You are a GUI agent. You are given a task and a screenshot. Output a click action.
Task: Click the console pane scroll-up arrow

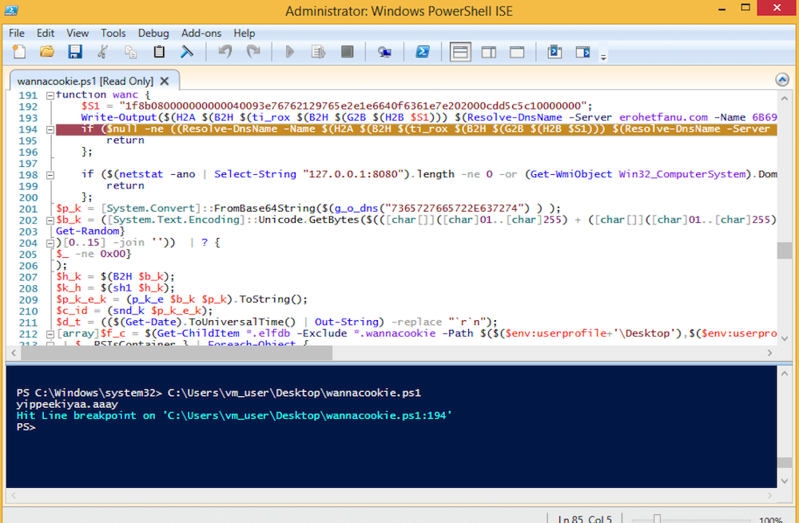click(785, 373)
